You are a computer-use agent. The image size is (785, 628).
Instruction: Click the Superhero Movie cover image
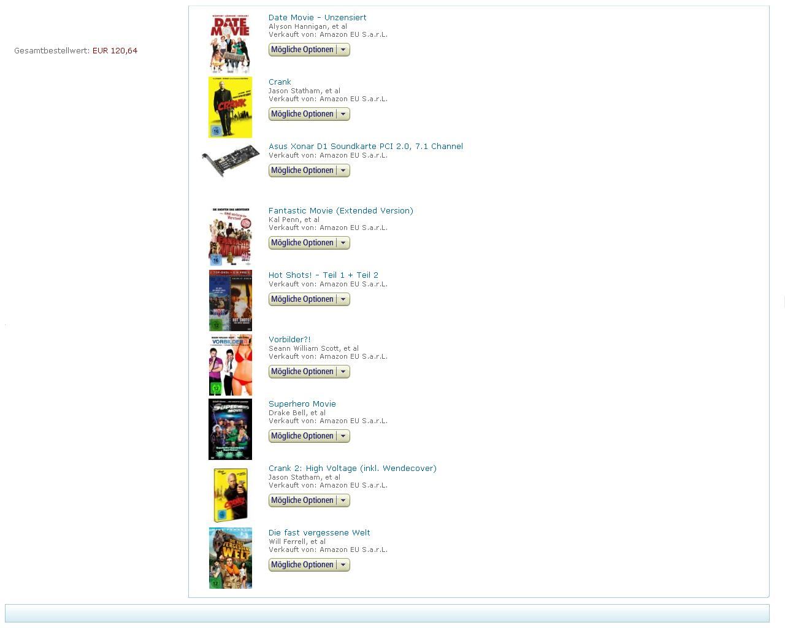pyautogui.click(x=230, y=429)
